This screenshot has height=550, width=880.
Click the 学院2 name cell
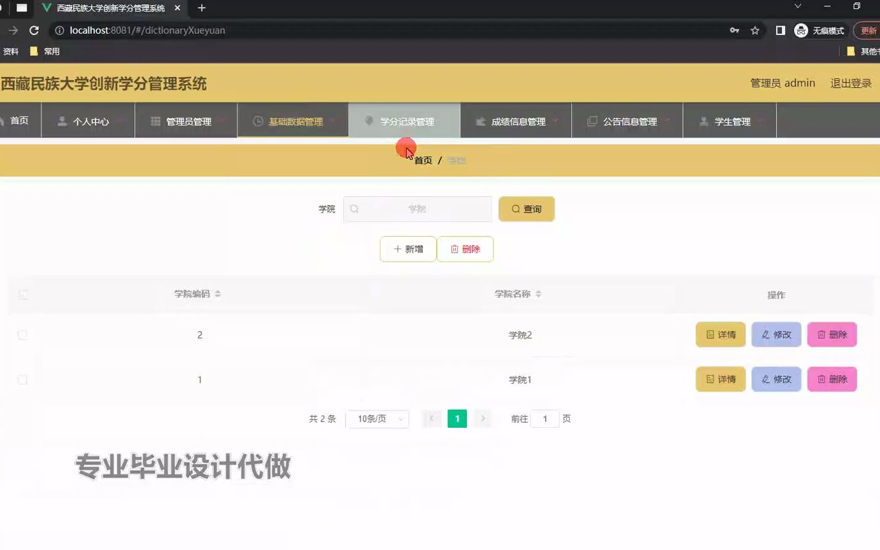pyautogui.click(x=520, y=335)
